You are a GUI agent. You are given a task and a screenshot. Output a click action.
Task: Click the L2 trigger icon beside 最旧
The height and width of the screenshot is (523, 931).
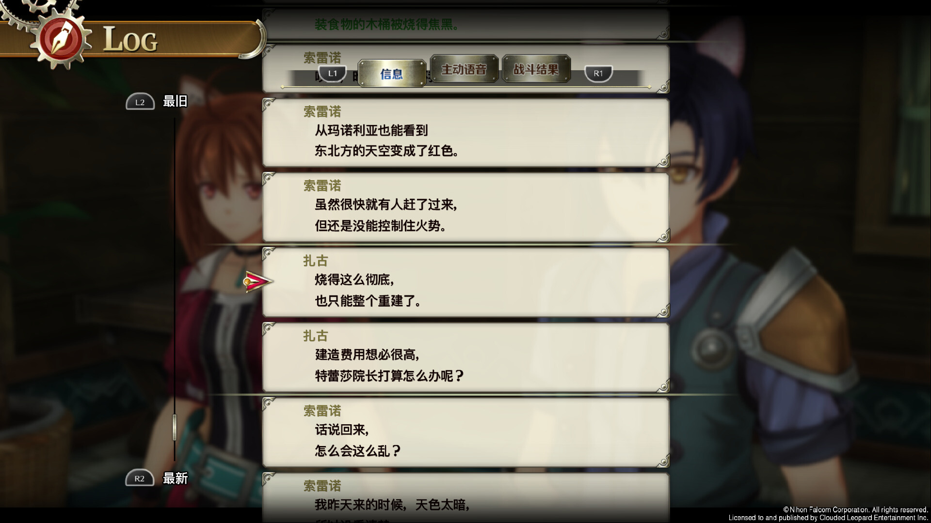click(x=140, y=102)
